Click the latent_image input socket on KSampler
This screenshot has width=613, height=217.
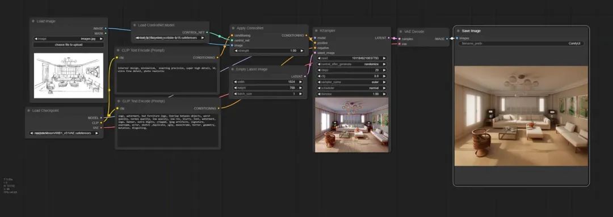(x=314, y=53)
